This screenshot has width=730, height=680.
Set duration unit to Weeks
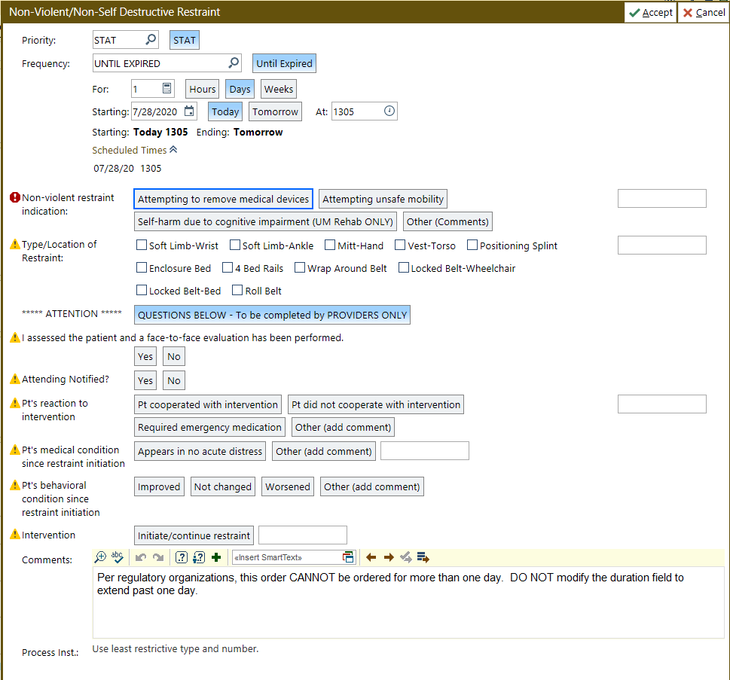(x=279, y=89)
